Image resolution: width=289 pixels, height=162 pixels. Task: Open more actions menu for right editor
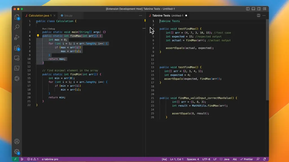point(264,16)
